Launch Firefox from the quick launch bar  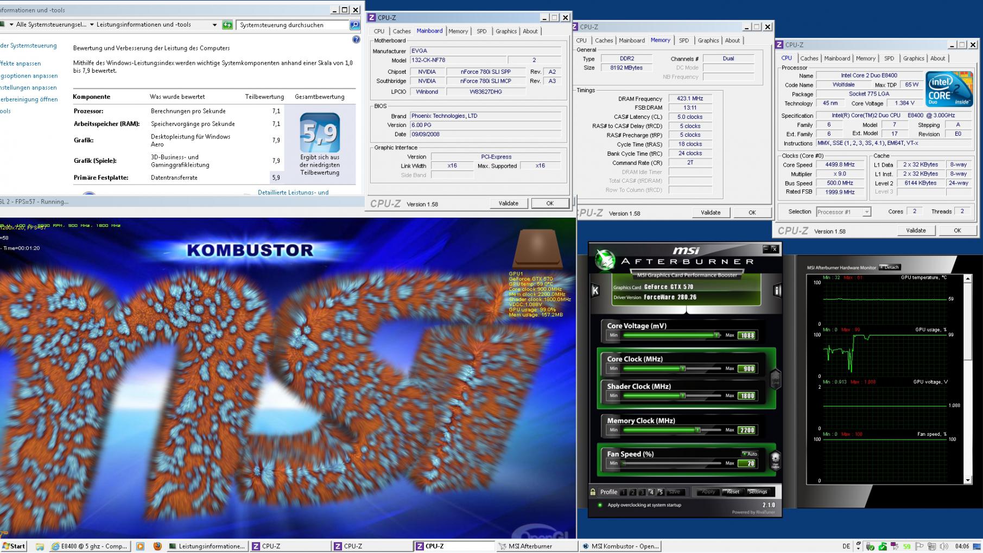point(157,546)
